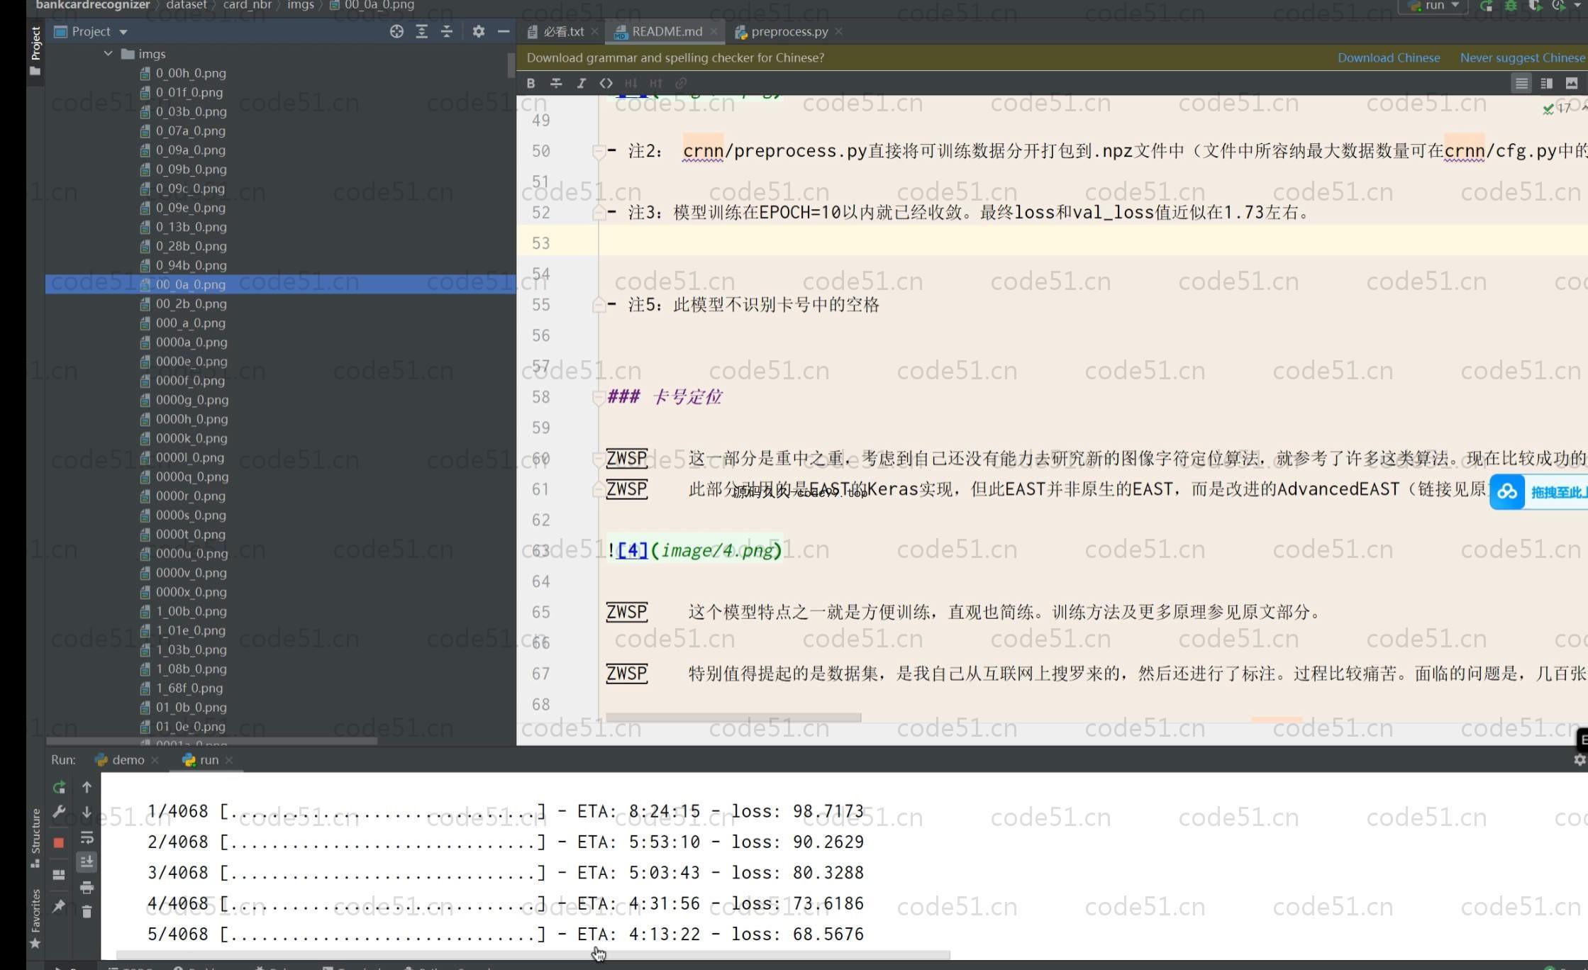The width and height of the screenshot is (1588, 970).
Task: Click the dataset breadcrumb
Action: coord(186,5)
